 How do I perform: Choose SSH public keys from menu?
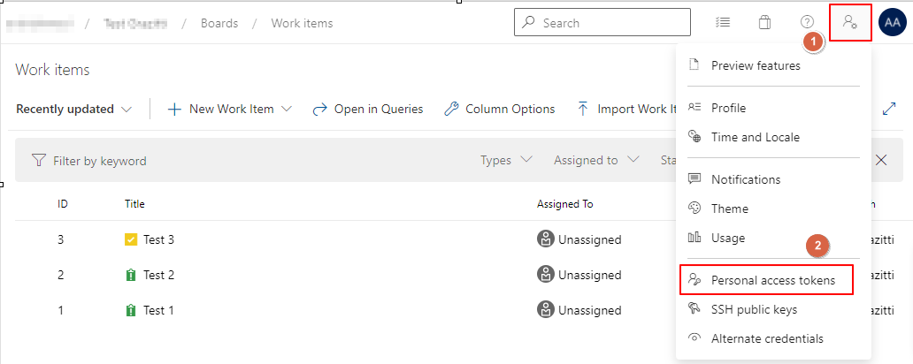coord(754,309)
